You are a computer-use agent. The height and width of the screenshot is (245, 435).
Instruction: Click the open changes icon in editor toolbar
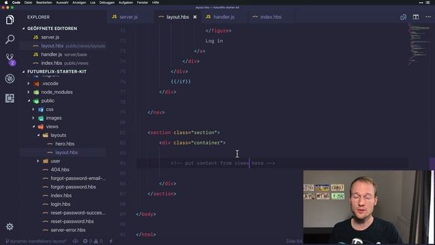tap(403, 17)
